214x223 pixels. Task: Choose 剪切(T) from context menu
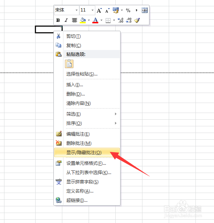(x=87, y=36)
